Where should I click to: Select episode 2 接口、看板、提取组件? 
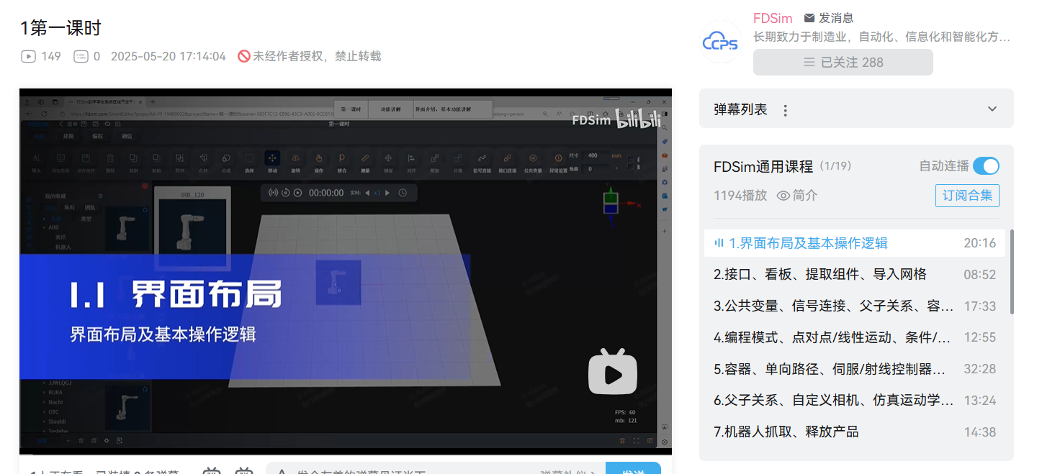820,274
